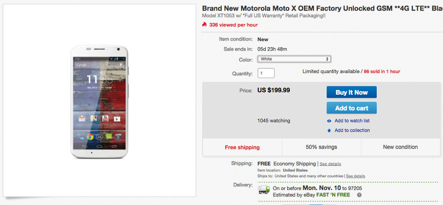Click the flame icon beside viewed per hour
443x205 pixels.
(x=205, y=25)
